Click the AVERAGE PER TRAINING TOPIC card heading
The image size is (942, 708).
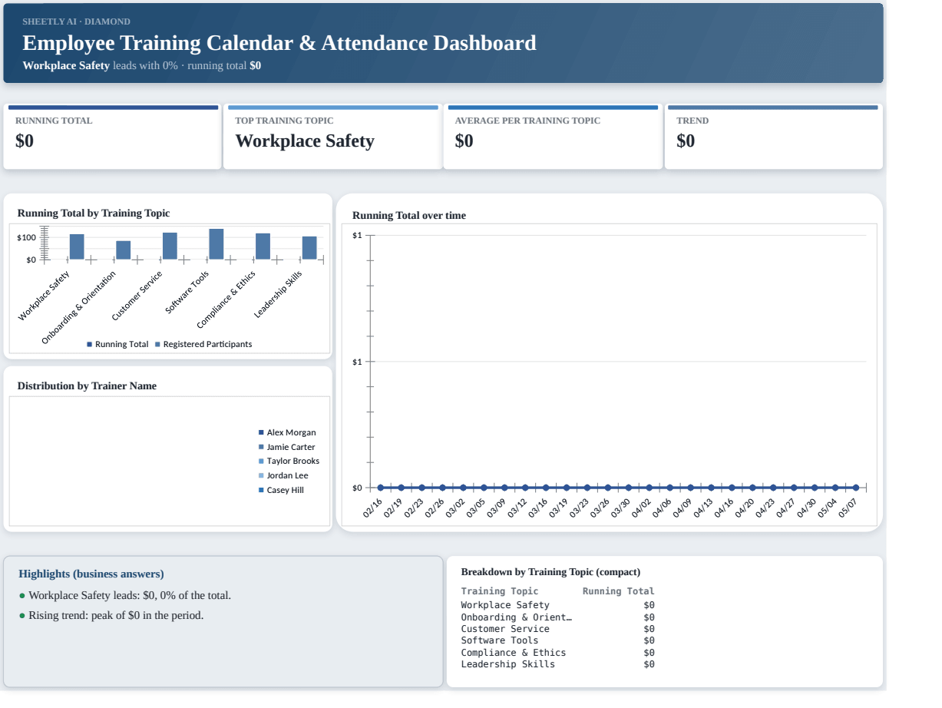tap(527, 121)
